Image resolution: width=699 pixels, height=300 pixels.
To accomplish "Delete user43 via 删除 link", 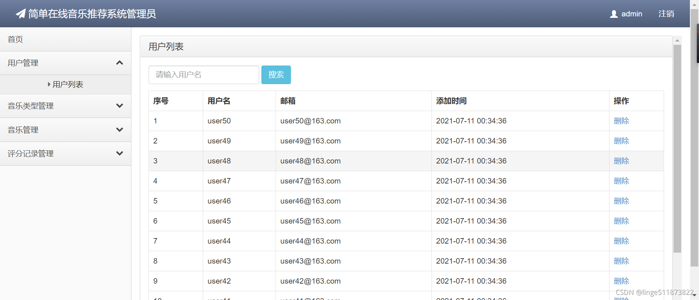I will click(x=621, y=261).
